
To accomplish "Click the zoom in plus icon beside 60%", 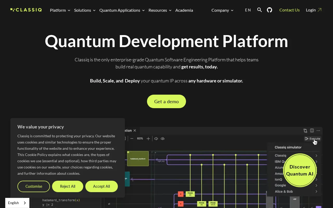I will 148,139.
